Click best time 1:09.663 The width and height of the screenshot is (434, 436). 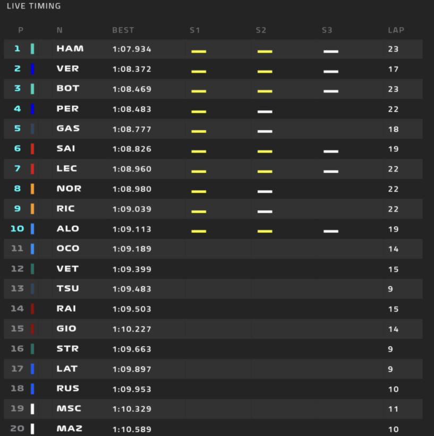click(132, 349)
